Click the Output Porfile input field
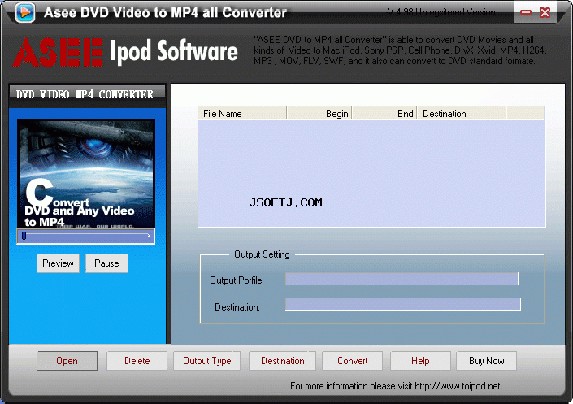The image size is (573, 404). [x=402, y=279]
